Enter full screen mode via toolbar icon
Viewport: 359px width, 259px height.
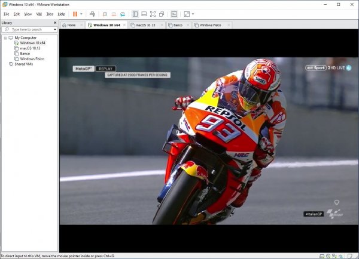pos(153,14)
